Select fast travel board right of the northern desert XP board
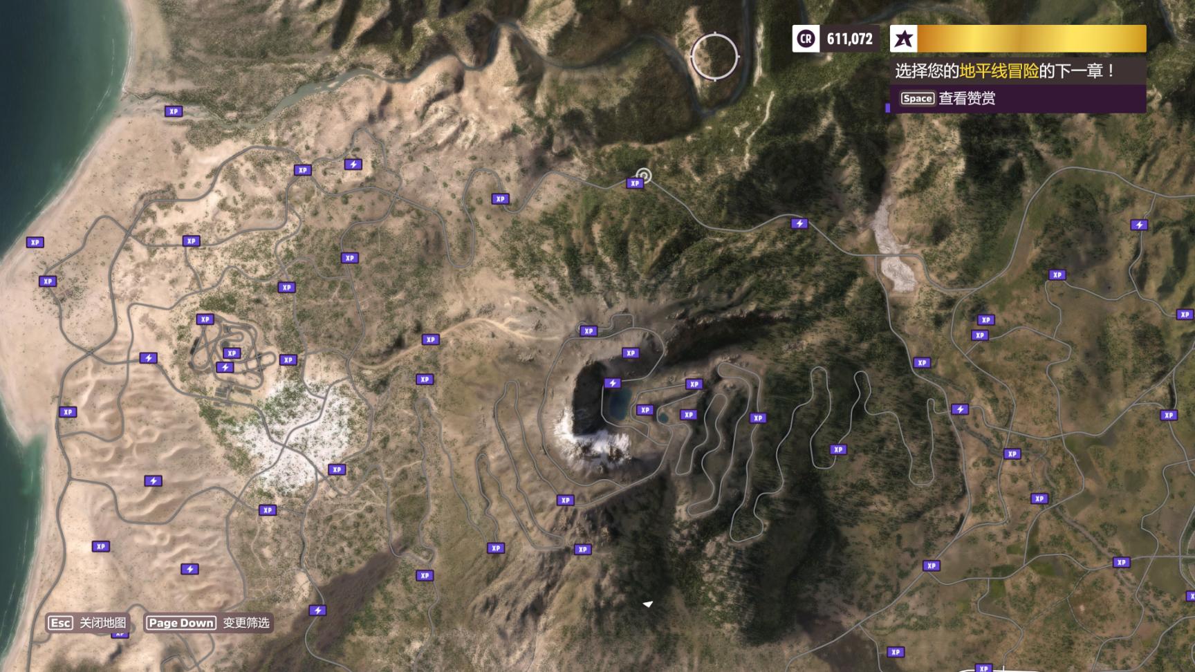This screenshot has height=672, width=1195. (x=353, y=165)
